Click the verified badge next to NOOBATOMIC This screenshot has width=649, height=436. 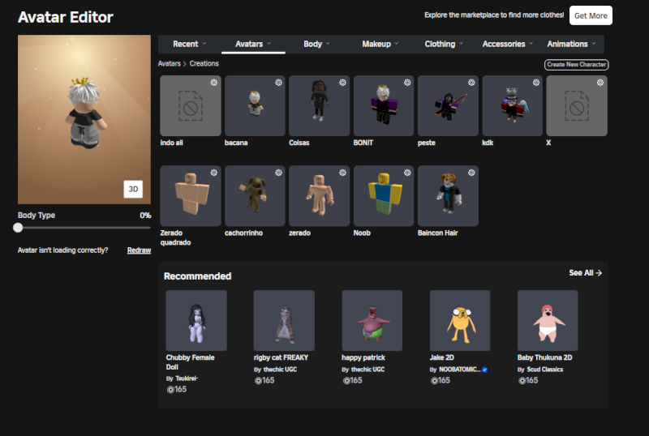point(484,370)
